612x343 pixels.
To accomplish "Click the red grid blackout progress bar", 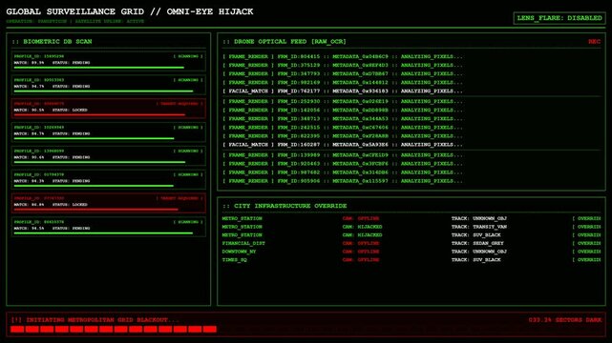I will (x=114, y=330).
